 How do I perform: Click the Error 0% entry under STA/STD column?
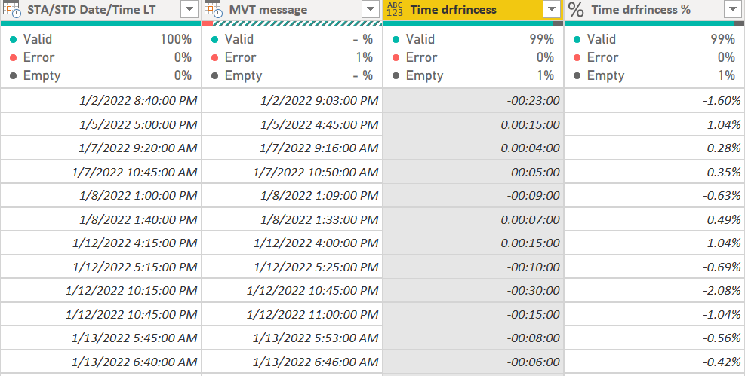[100, 57]
